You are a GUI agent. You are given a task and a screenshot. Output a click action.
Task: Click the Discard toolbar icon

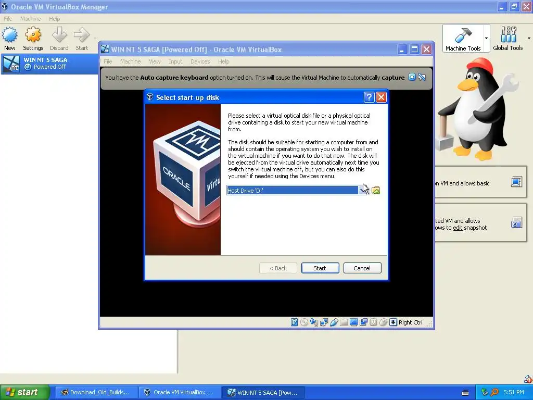tap(59, 39)
